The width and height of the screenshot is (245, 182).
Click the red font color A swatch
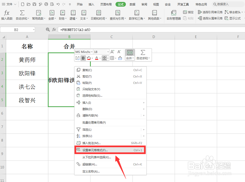97,58
